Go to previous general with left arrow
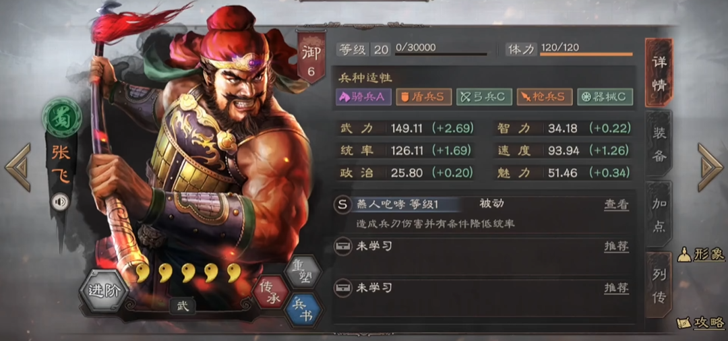This screenshot has width=728, height=341. [18, 167]
